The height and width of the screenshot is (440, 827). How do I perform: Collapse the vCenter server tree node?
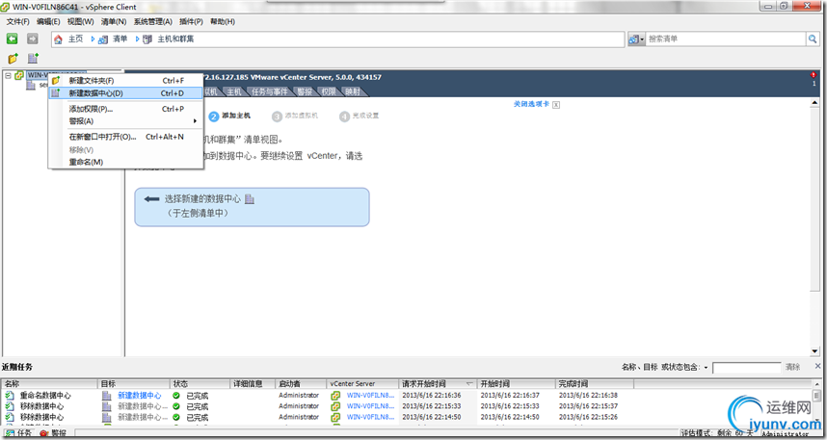(x=8, y=75)
